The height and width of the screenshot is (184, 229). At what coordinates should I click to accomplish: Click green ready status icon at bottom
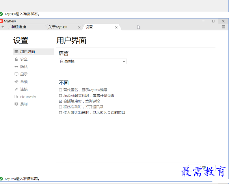(x=1, y=178)
